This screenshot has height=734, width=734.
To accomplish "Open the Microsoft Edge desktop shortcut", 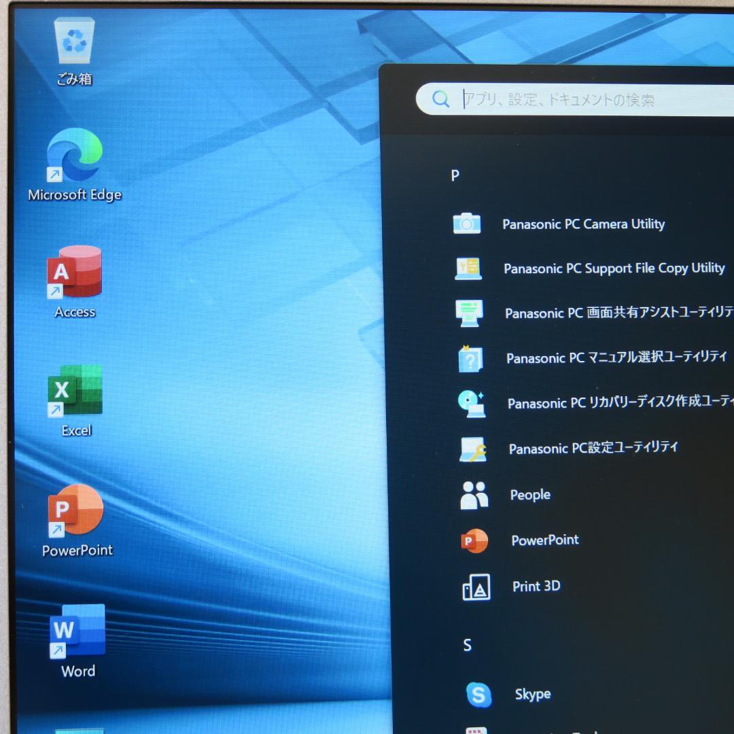I will pos(75,154).
